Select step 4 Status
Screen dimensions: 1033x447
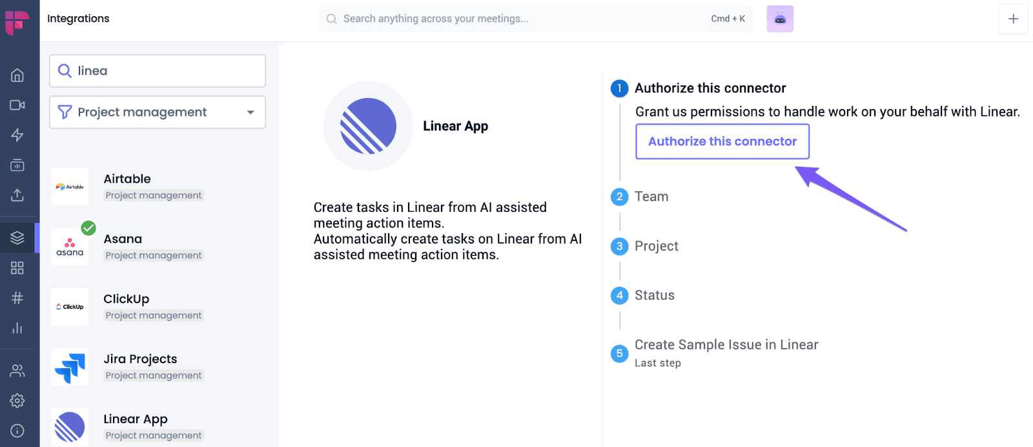point(642,295)
